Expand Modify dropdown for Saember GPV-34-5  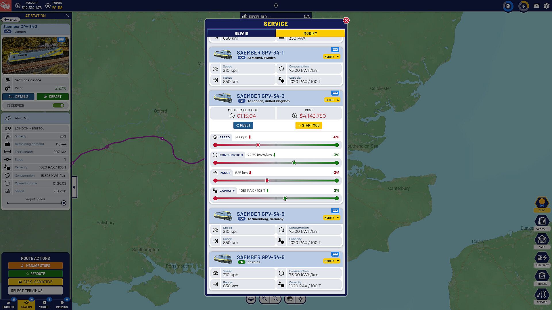331,261
